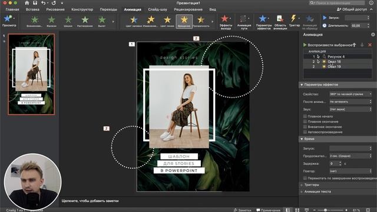
Task: Expand more entrance effects gallery arrow
Action: point(113,22)
